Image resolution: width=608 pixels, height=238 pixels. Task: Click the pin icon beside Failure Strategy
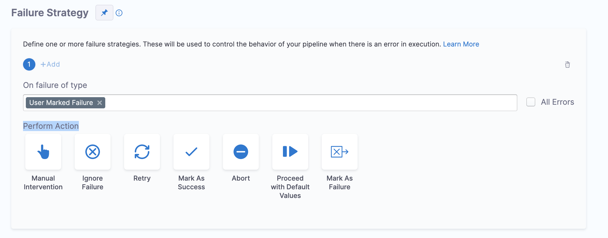click(x=104, y=13)
